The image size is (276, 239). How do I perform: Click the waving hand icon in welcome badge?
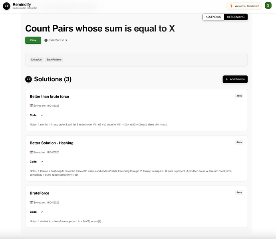click(232, 6)
